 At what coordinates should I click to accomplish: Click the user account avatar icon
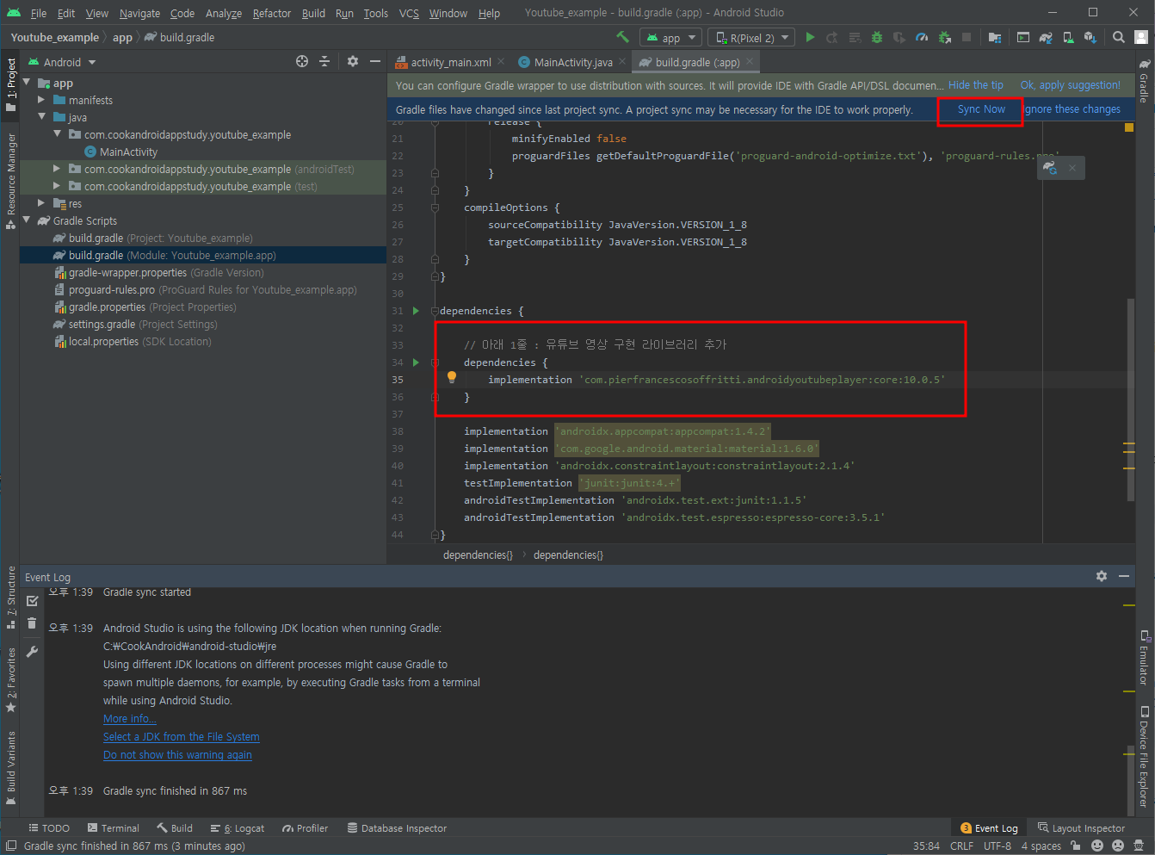(x=1141, y=37)
